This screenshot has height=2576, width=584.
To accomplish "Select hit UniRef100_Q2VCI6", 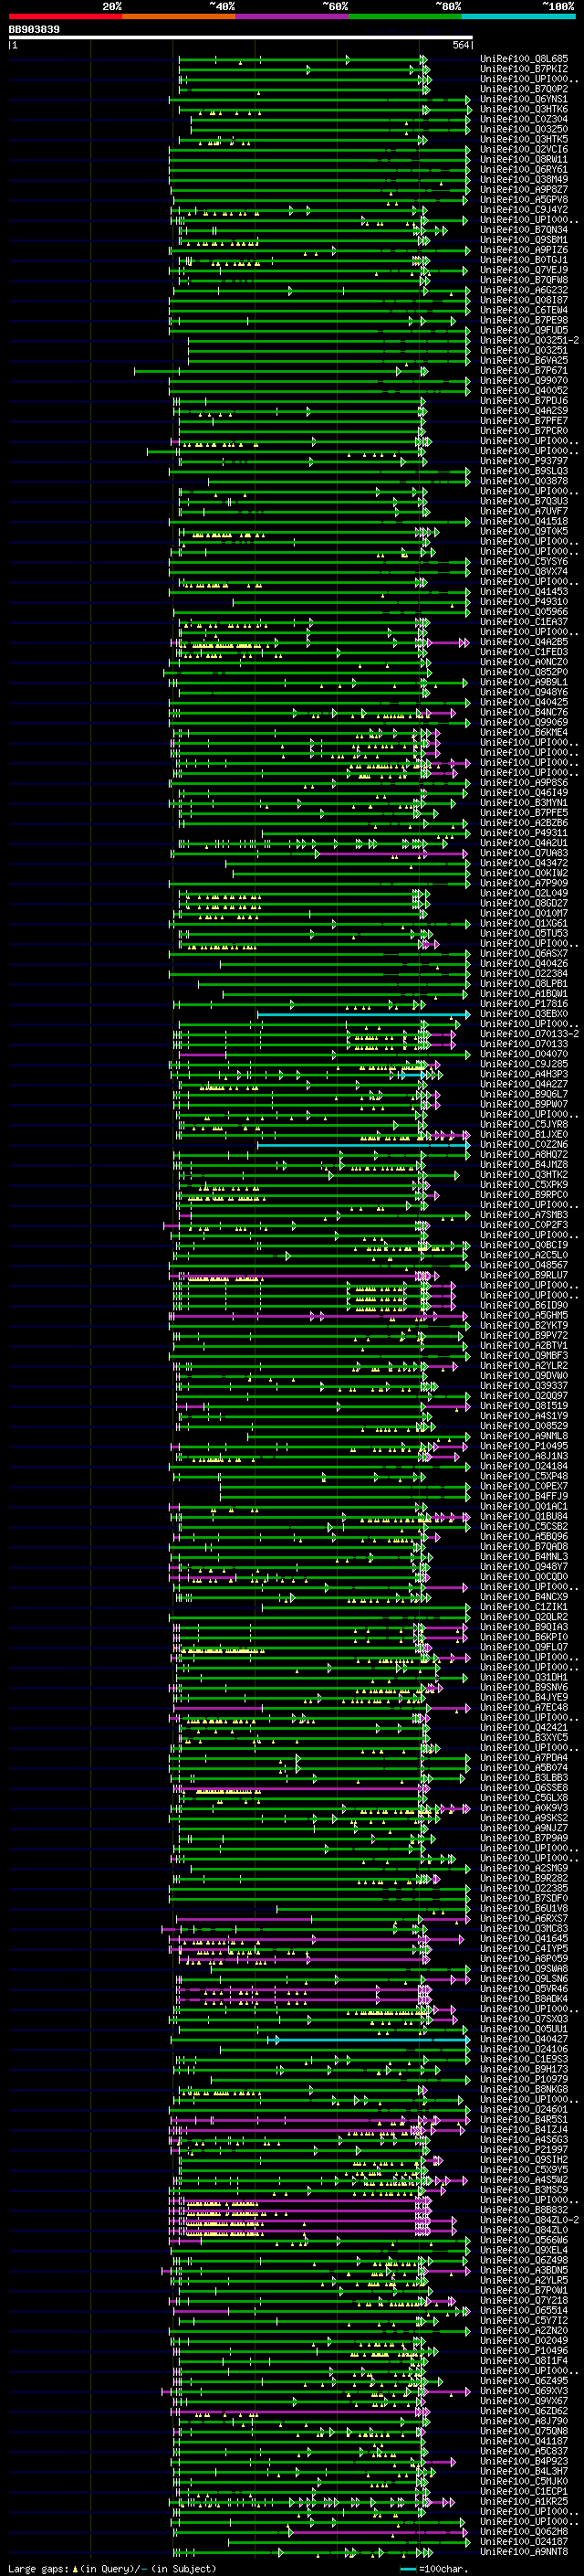I will tap(524, 149).
